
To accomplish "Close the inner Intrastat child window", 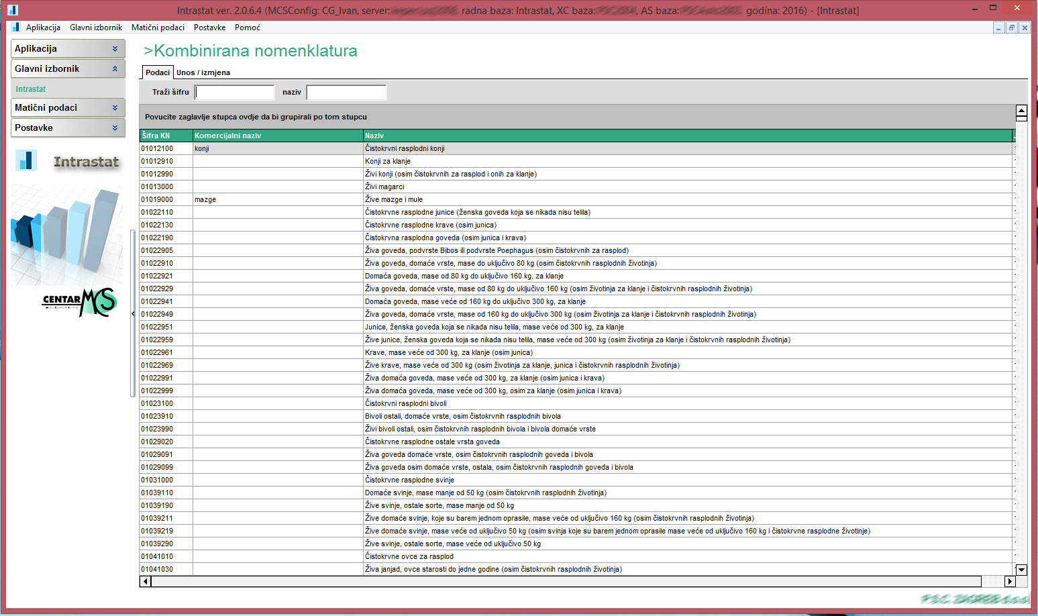I will click(1024, 28).
